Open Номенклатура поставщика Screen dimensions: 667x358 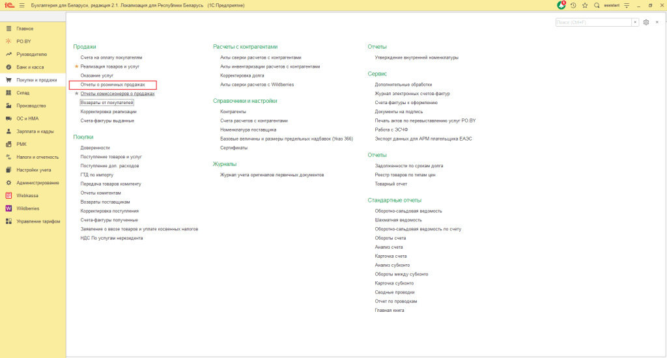point(248,130)
